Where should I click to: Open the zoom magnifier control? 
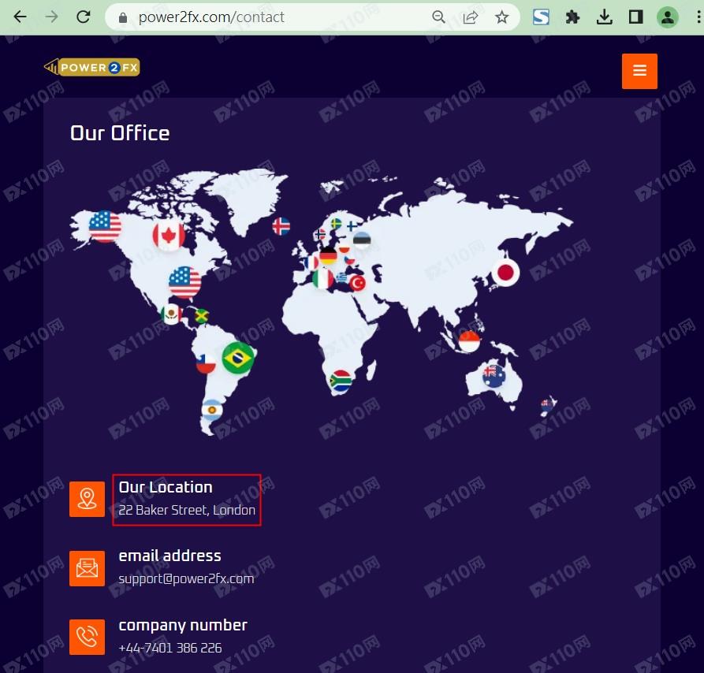pos(438,17)
